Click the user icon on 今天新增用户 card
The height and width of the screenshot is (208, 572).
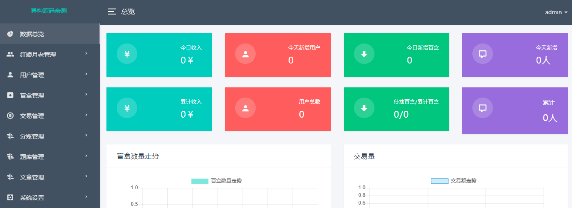click(245, 54)
